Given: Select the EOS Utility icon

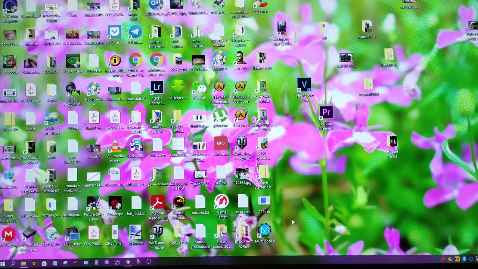Looking at the screenshot, I should 72,234.
